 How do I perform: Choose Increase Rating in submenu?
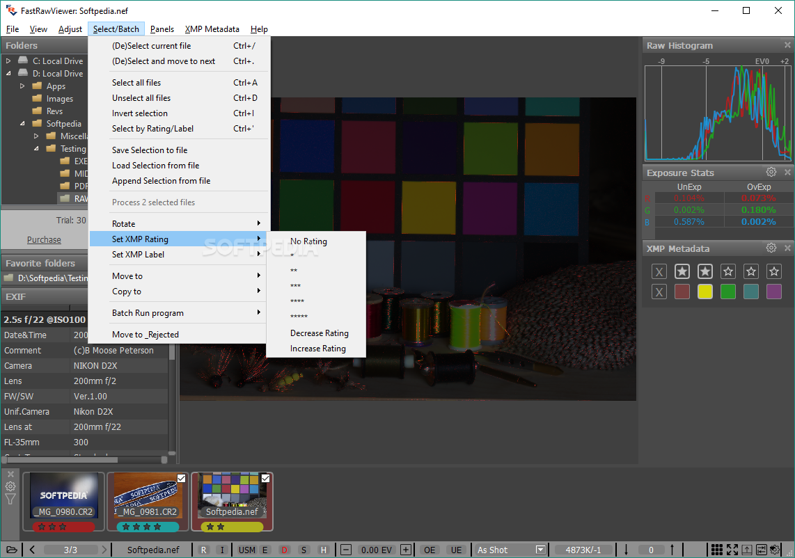pos(316,349)
